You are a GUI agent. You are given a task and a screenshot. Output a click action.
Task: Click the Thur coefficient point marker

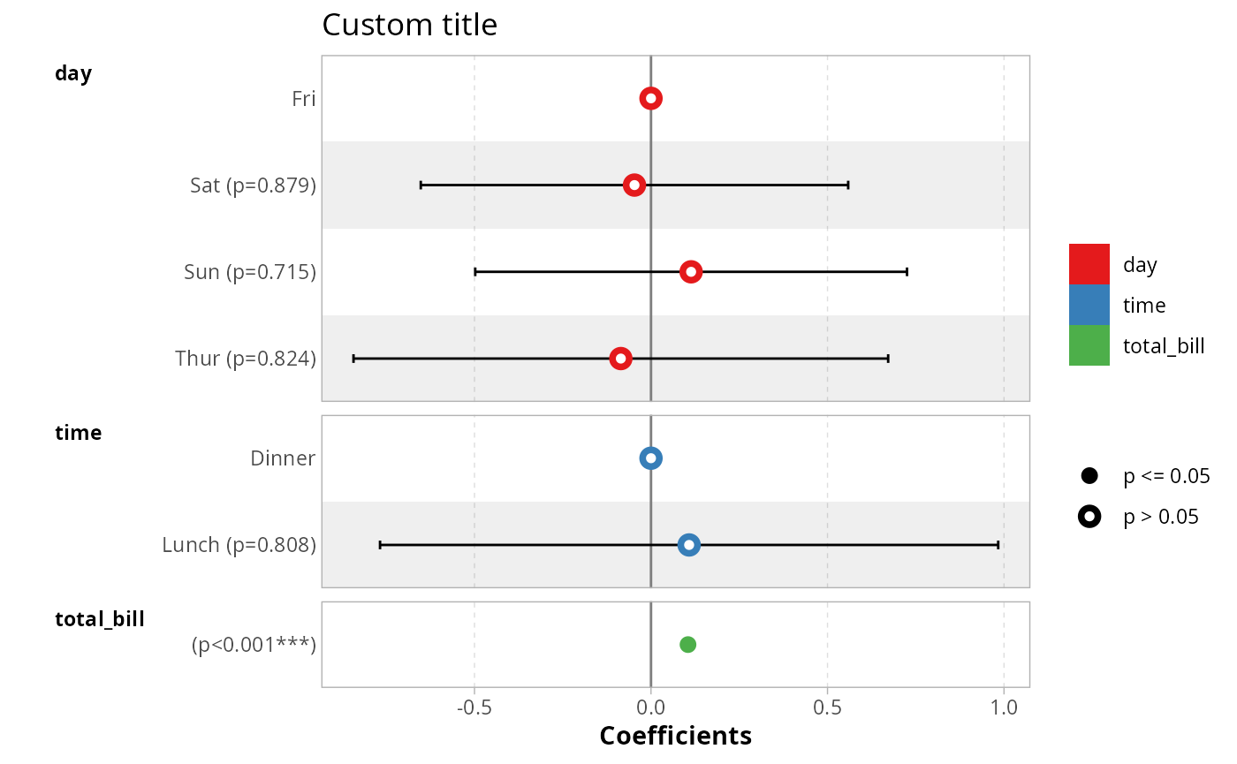620,359
